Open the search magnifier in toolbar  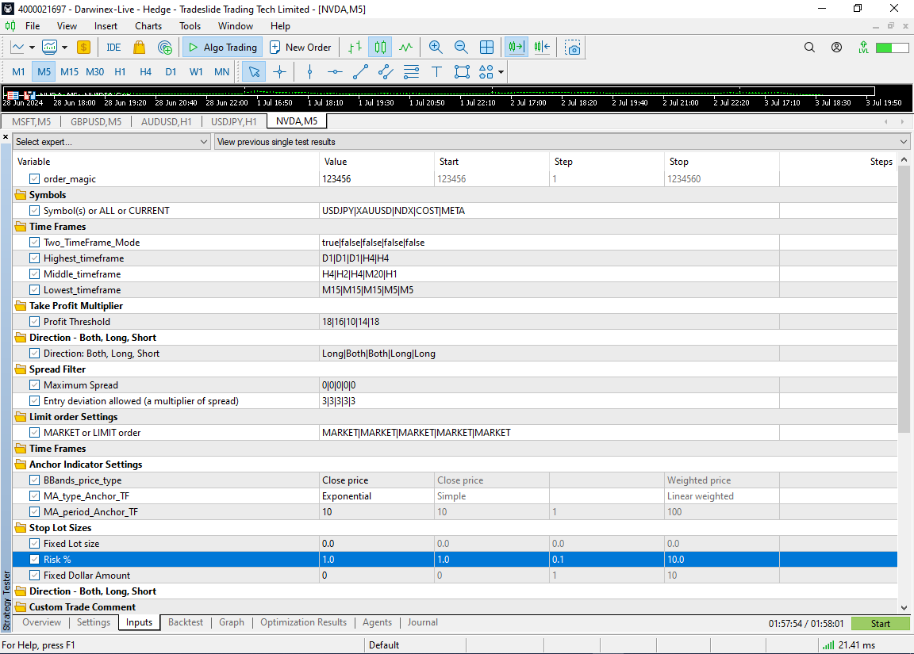[x=809, y=48]
